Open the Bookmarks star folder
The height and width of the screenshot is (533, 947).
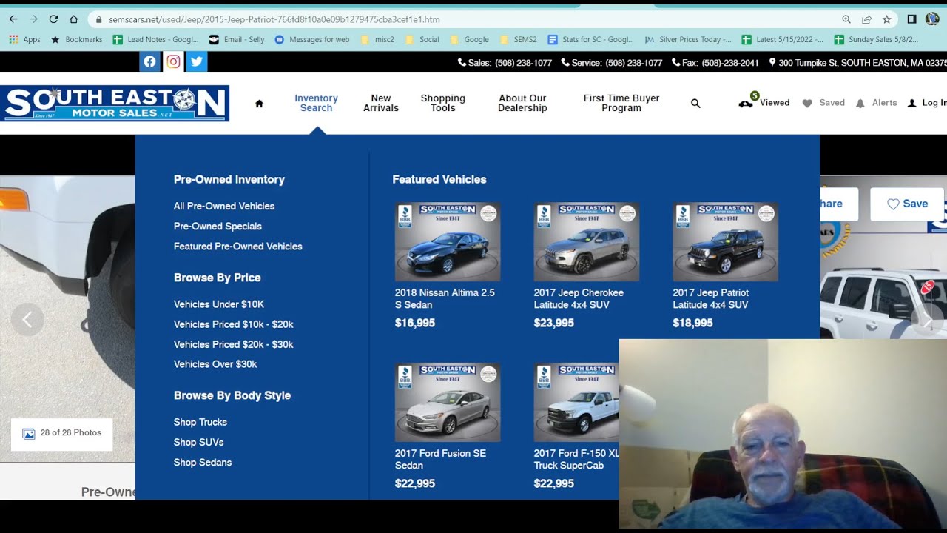pyautogui.click(x=77, y=40)
